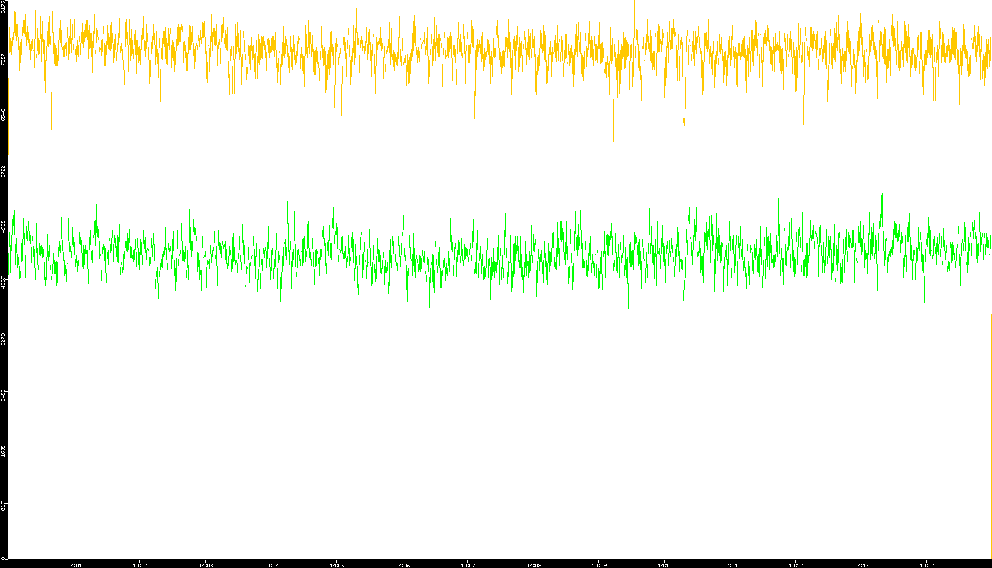Select the 14:07 time axis label
The image size is (992, 568).
pyautogui.click(x=468, y=565)
